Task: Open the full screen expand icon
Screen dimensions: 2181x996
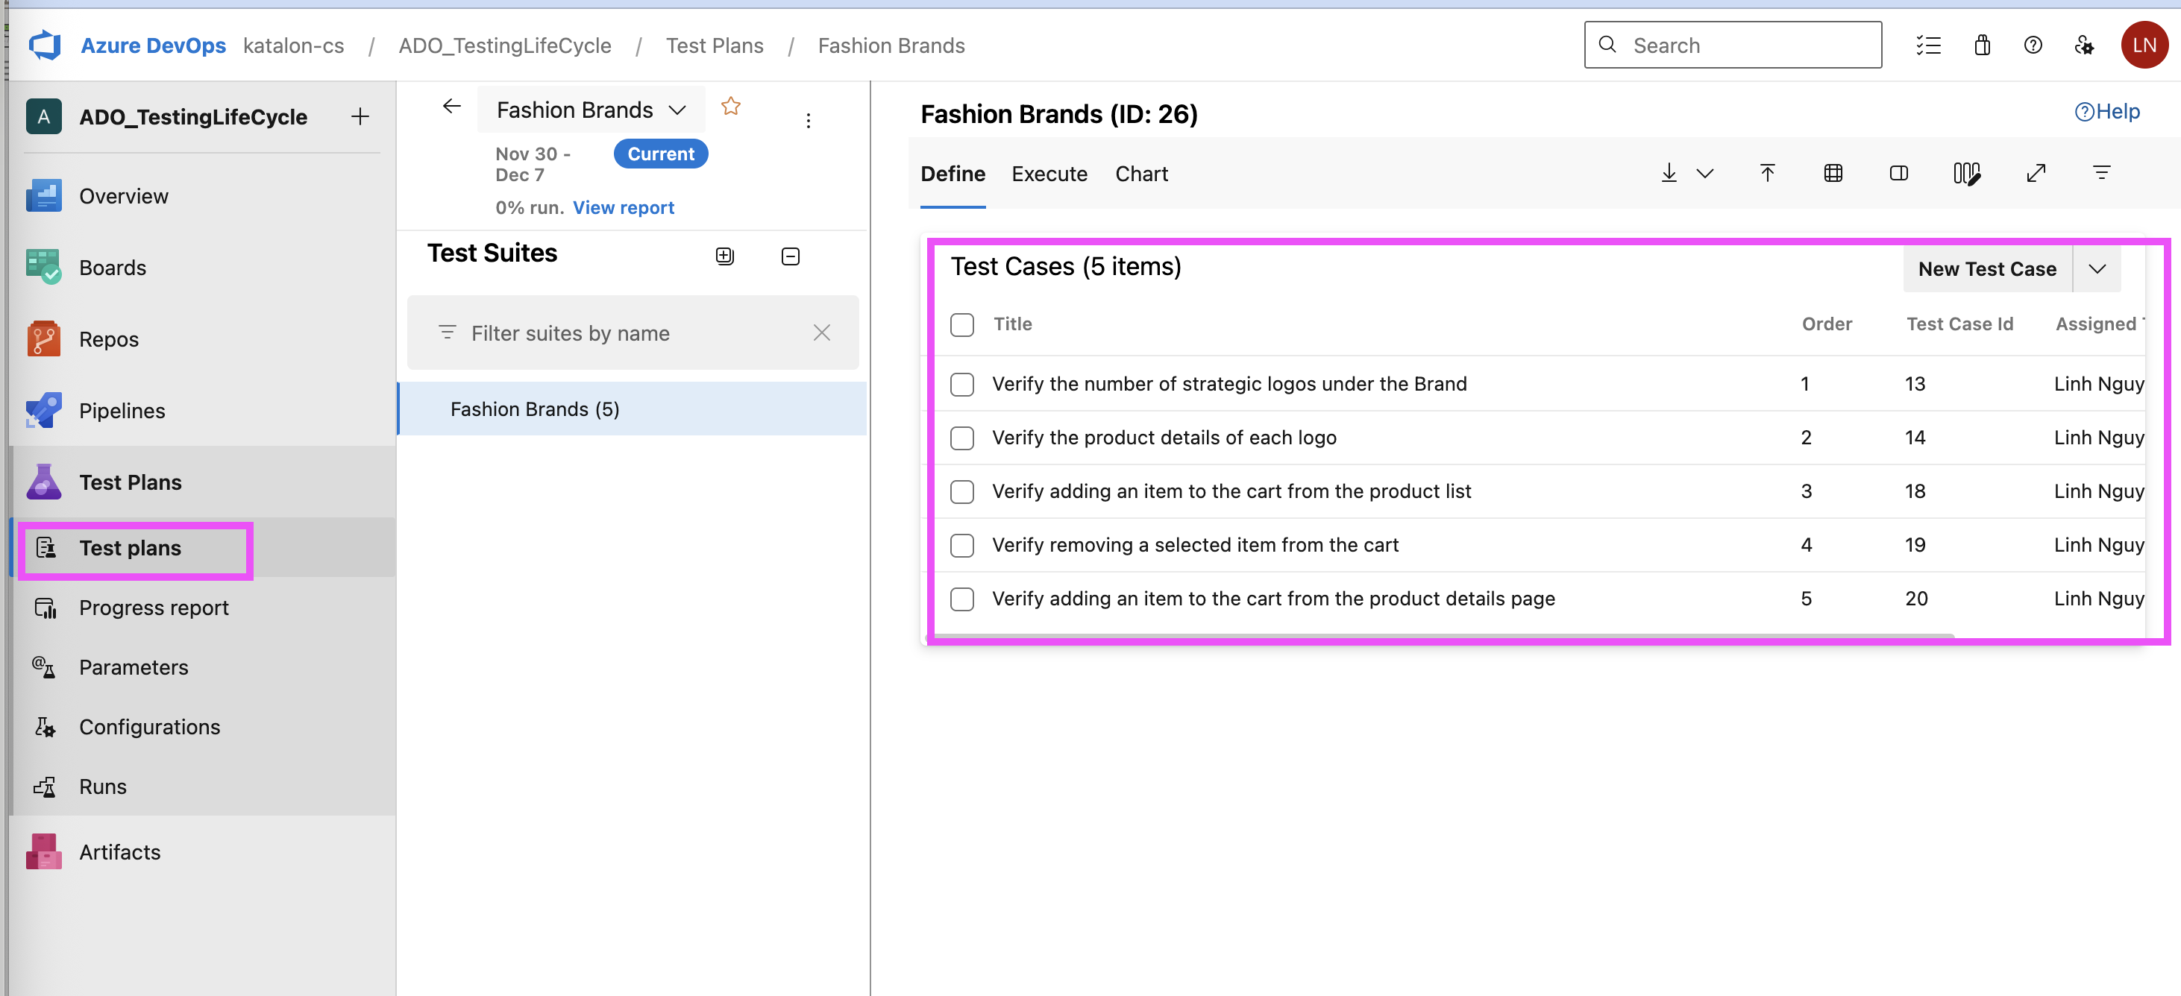Action: pos(2037,173)
